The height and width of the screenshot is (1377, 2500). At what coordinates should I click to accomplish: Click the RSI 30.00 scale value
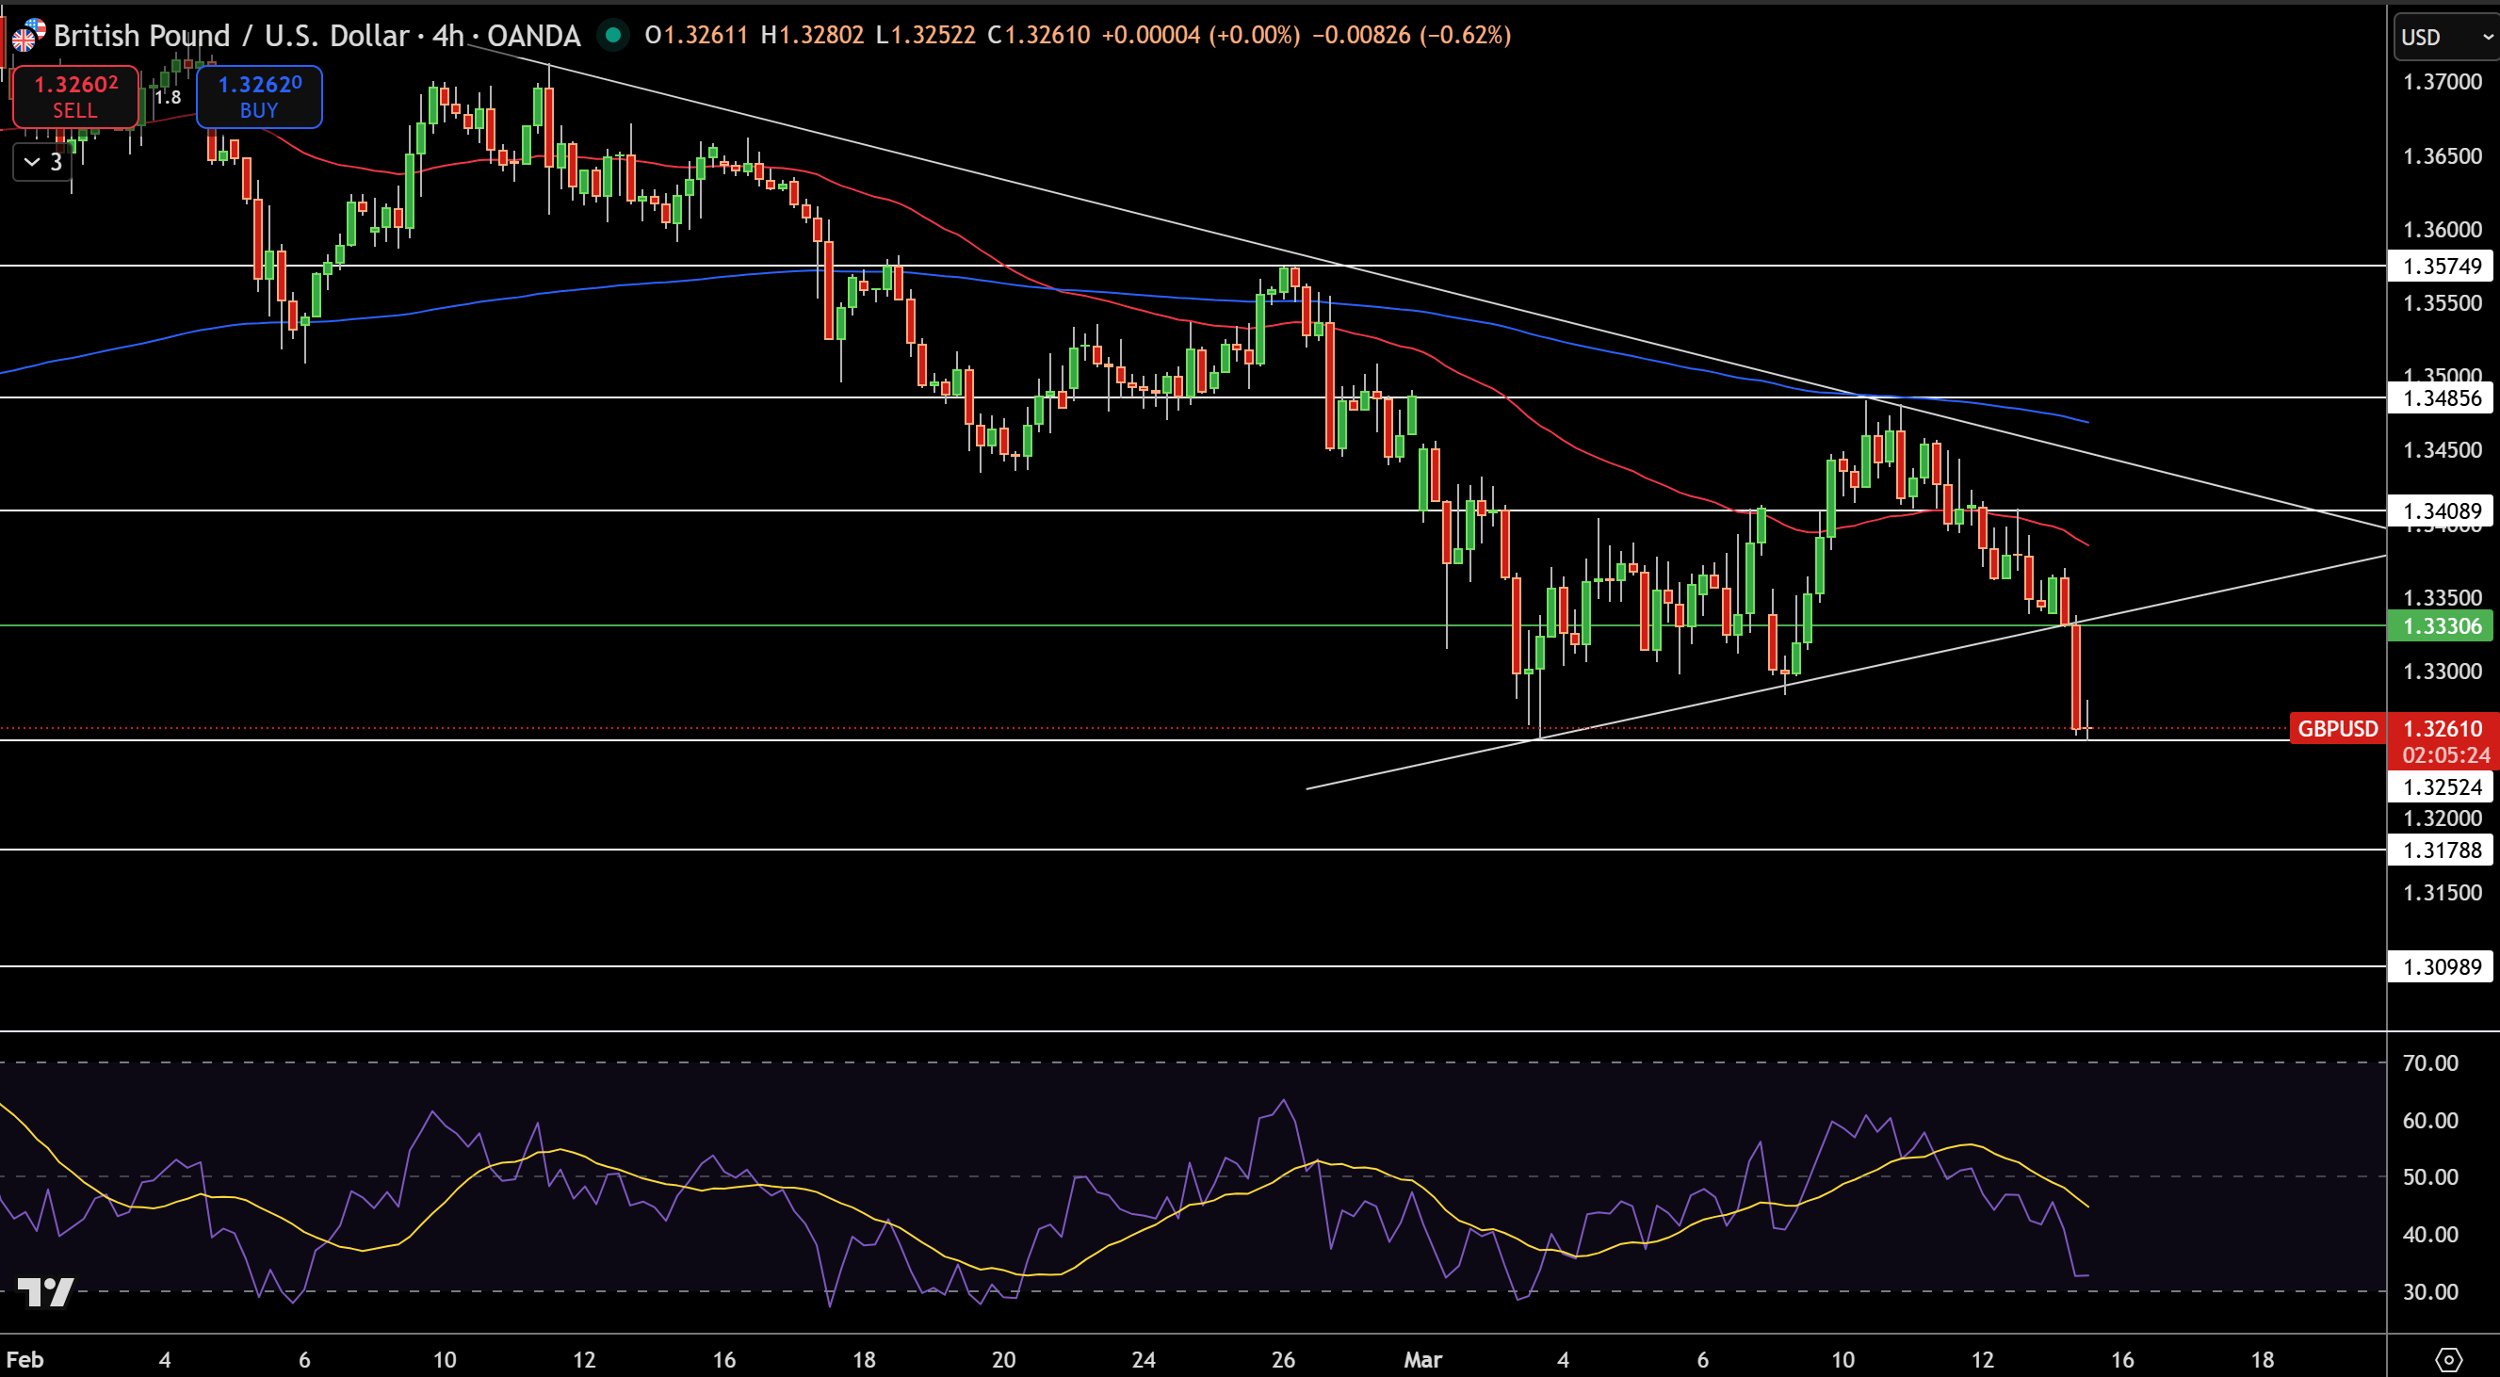click(x=2430, y=1291)
